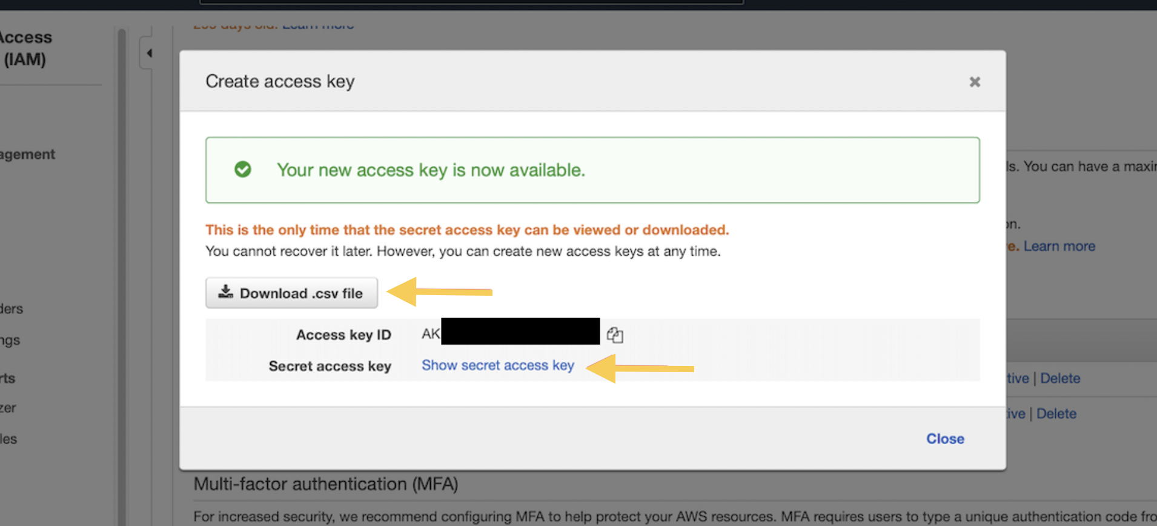The width and height of the screenshot is (1157, 526).
Task: Copy the Access key ID to clipboard
Action: click(x=615, y=335)
